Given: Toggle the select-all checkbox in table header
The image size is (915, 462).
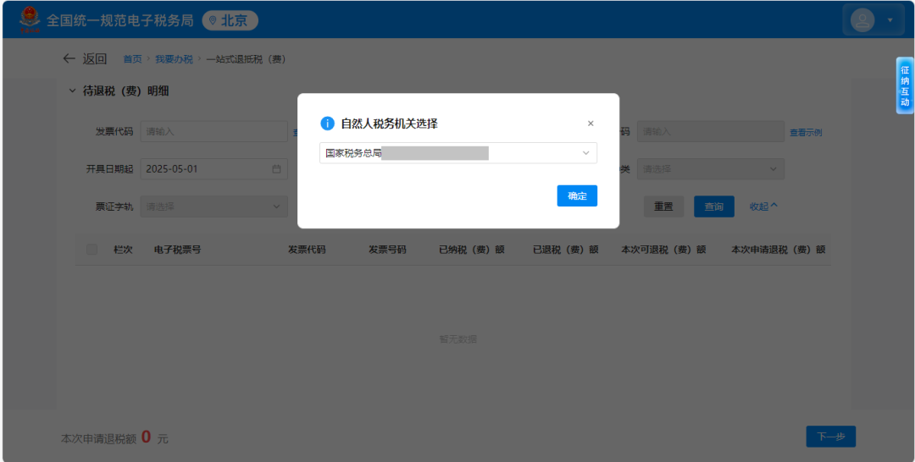Looking at the screenshot, I should pos(91,250).
